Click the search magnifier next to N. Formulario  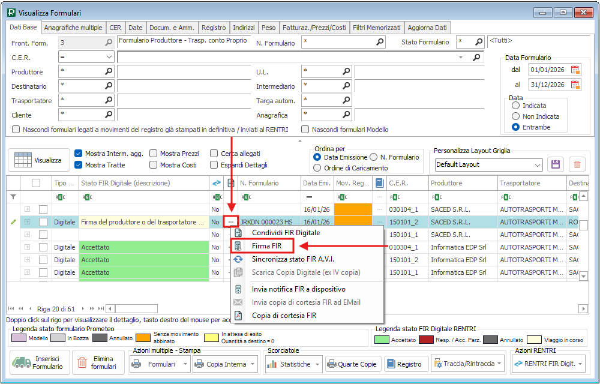click(x=380, y=43)
